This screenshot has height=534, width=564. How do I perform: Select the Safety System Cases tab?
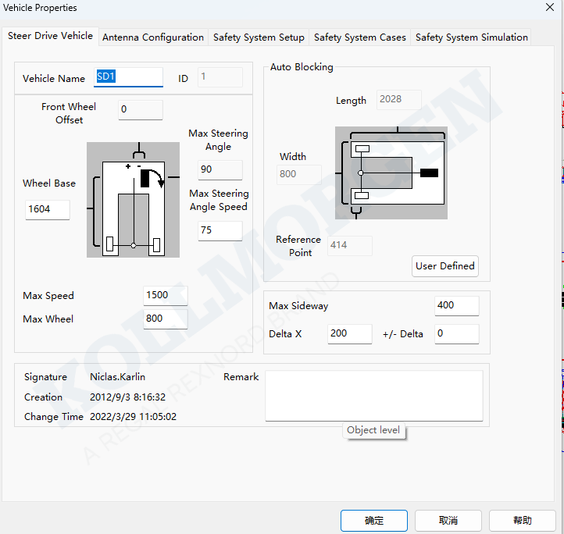[359, 37]
